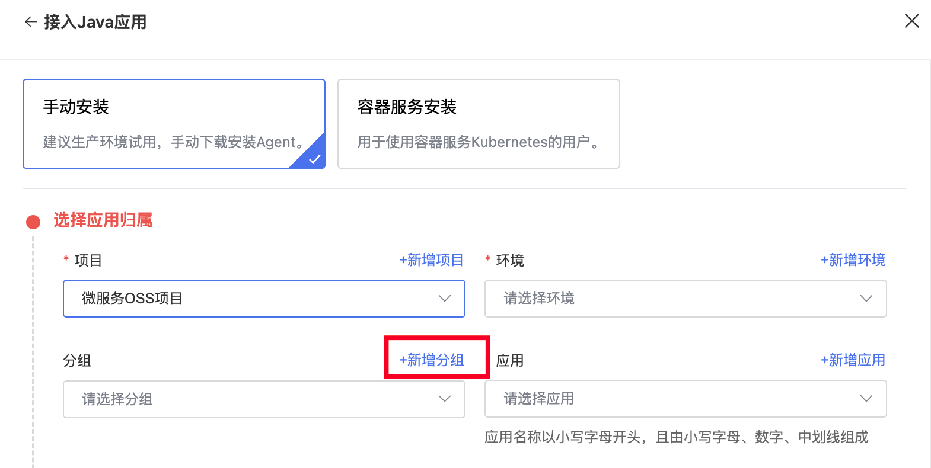Expand the 请选择应用 dropdown

[686, 399]
